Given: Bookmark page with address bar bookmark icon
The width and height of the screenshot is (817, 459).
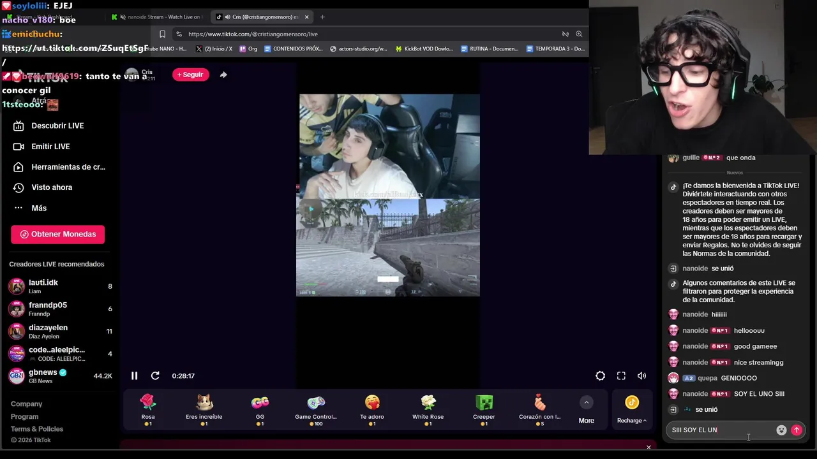Looking at the screenshot, I should (162, 34).
